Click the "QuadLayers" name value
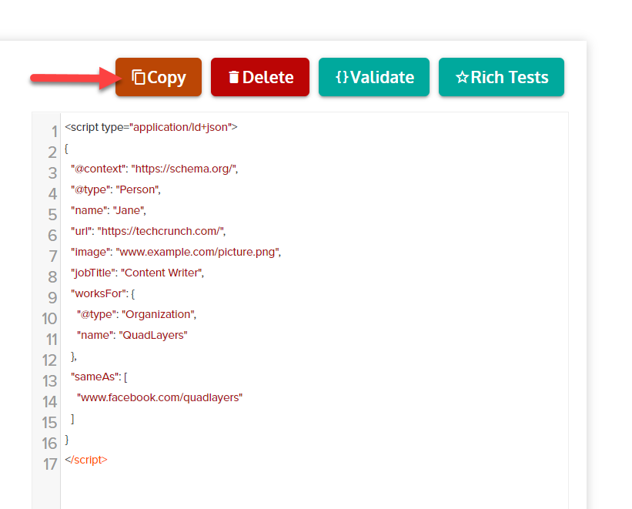 coord(153,335)
